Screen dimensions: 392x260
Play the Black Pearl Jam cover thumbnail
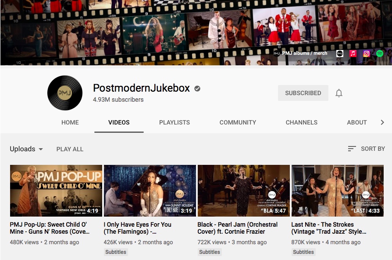[243, 190]
